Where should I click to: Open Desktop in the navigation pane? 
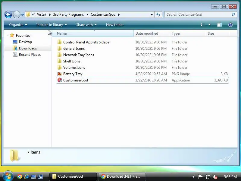(25, 42)
